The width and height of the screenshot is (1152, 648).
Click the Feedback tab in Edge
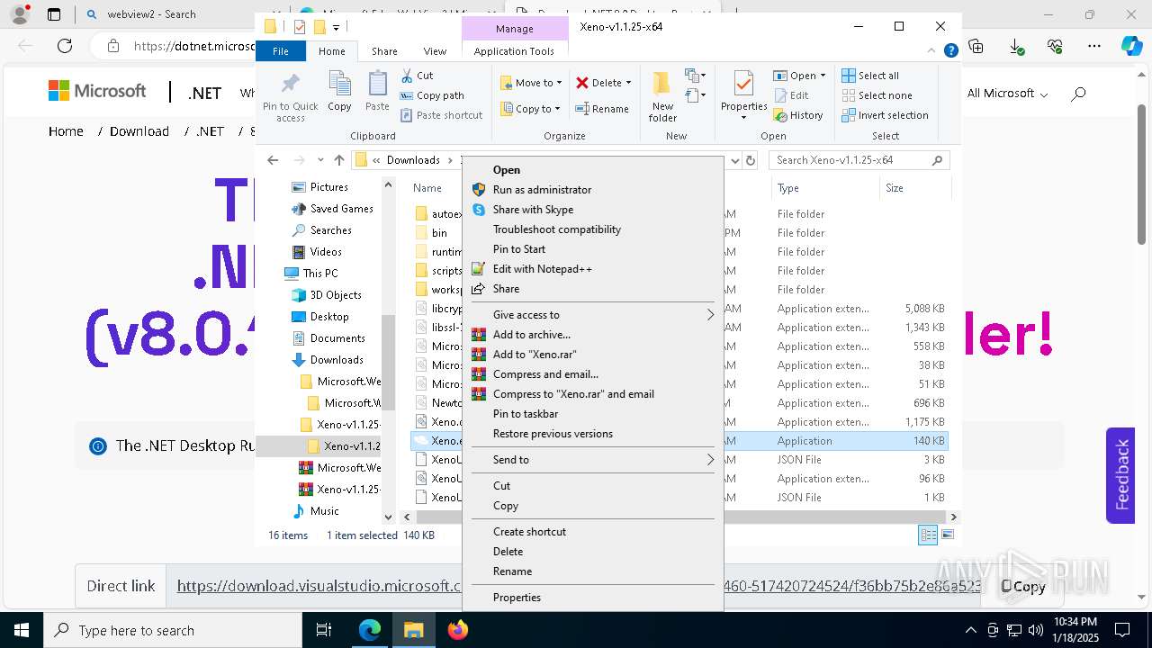1120,475
